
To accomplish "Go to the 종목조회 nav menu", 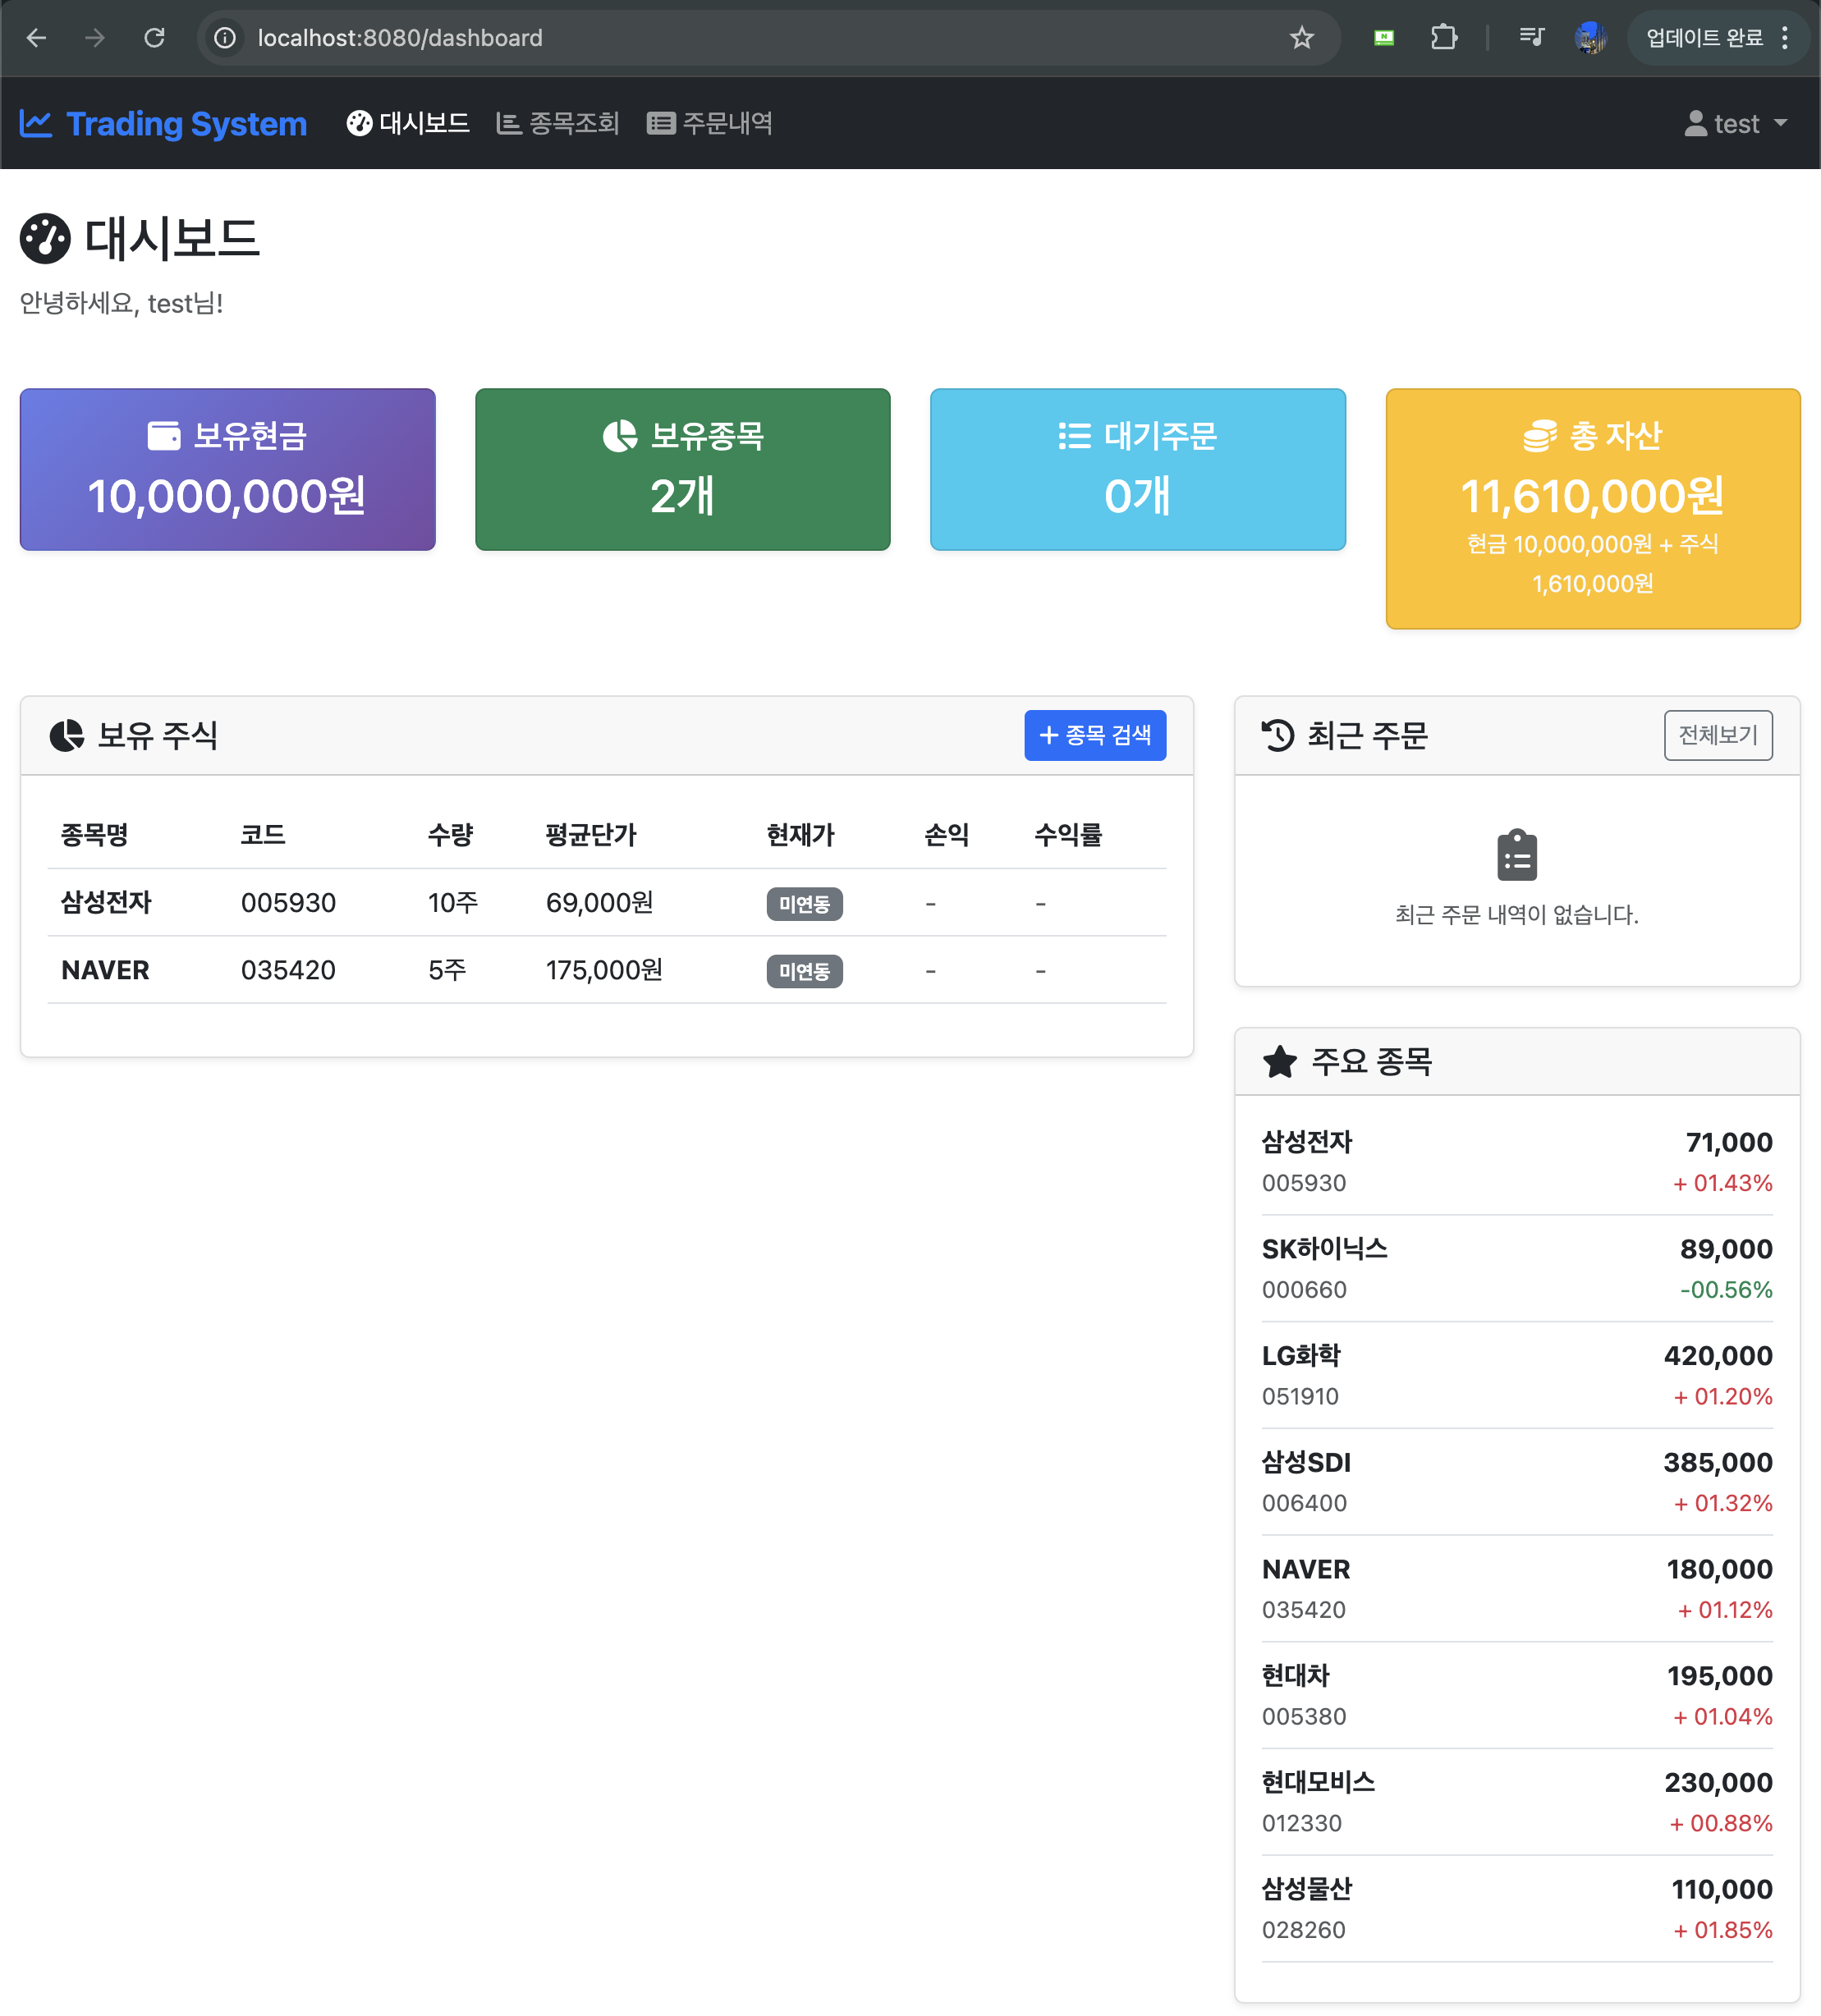I will point(558,124).
